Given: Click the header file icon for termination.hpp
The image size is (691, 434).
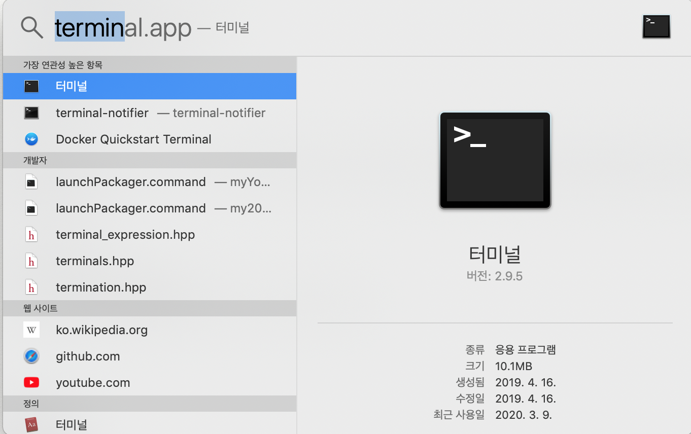Looking at the screenshot, I should (31, 287).
